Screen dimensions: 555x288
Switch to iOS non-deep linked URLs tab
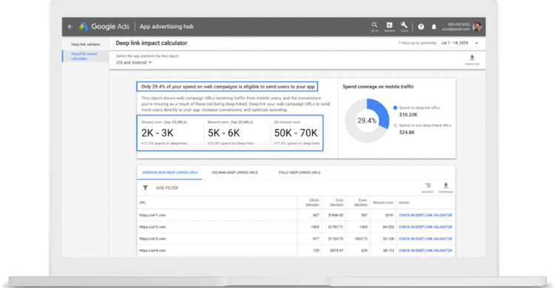235,173
